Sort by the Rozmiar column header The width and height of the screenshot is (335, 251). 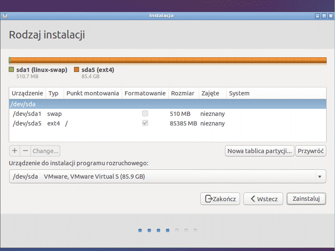pos(182,93)
